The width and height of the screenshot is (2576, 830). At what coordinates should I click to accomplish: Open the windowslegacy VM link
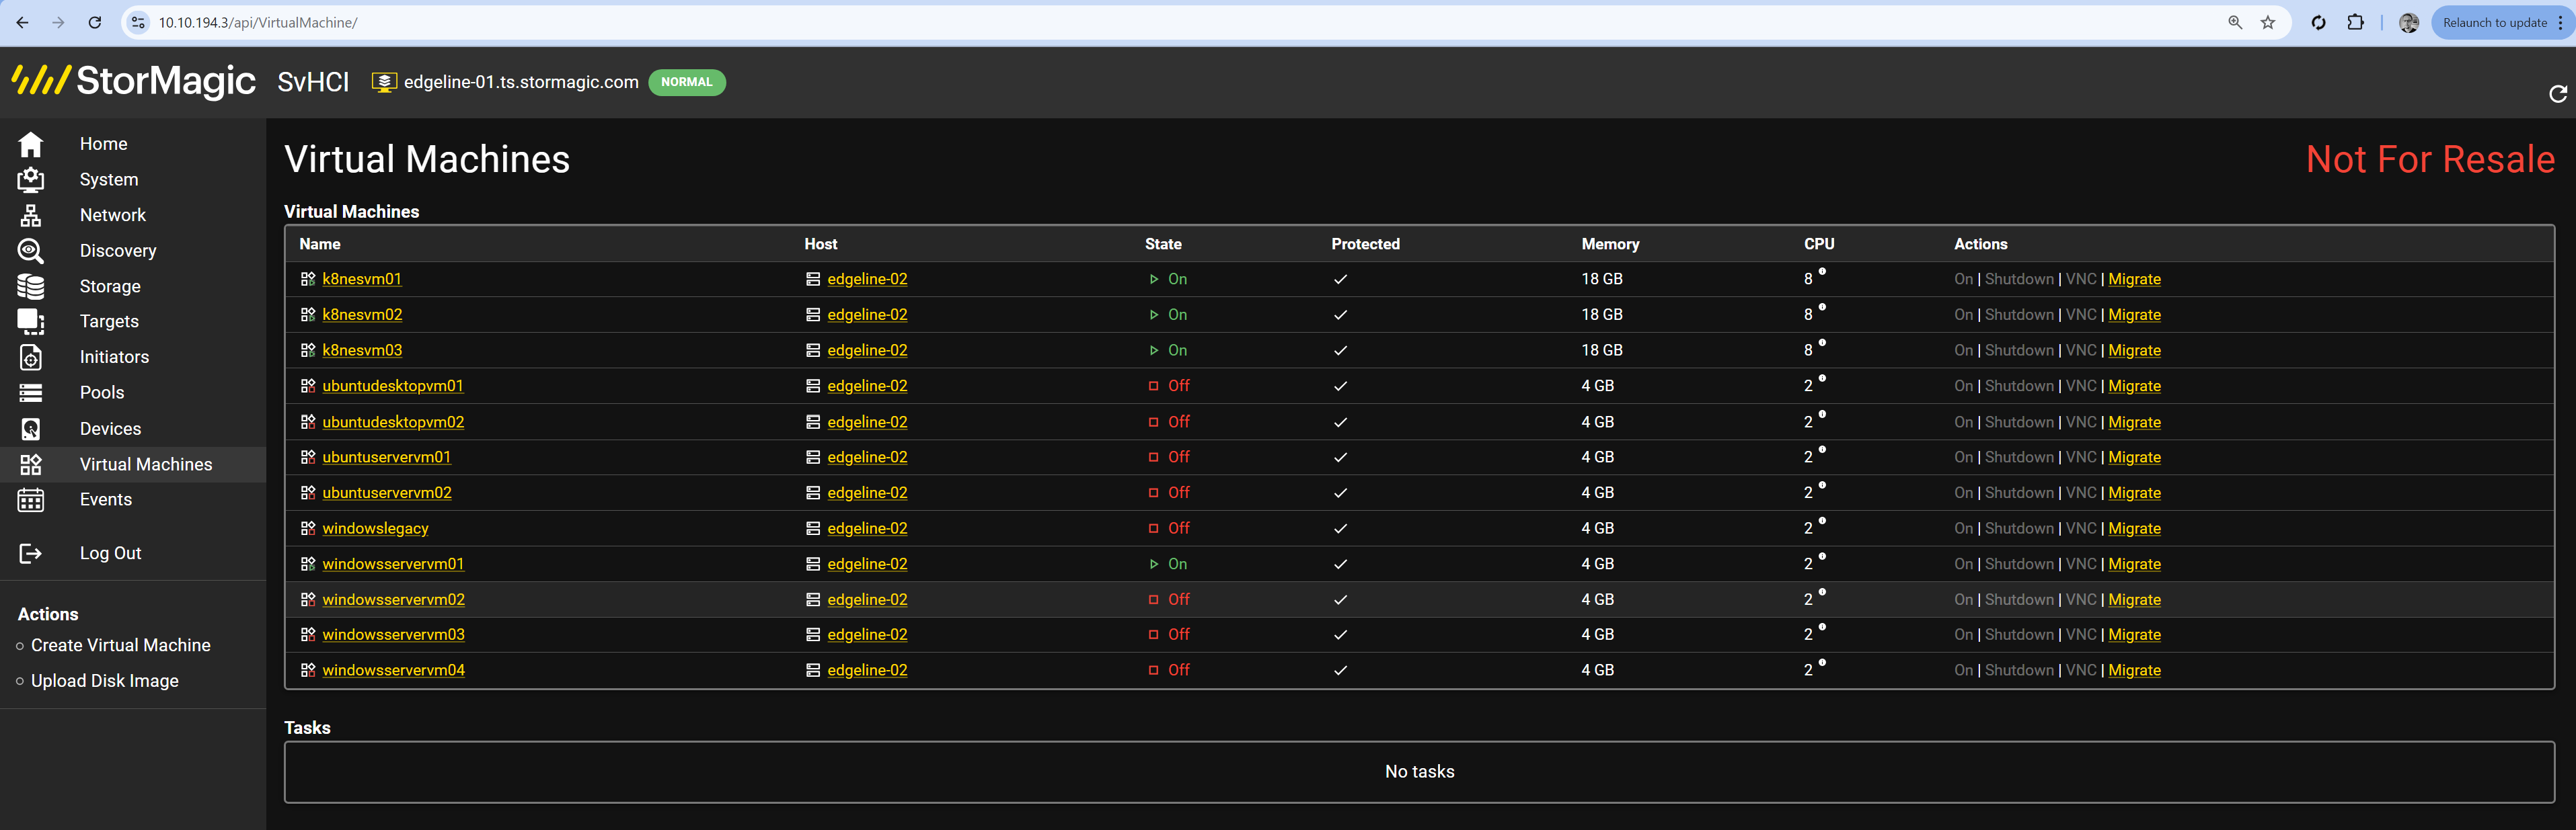(375, 528)
